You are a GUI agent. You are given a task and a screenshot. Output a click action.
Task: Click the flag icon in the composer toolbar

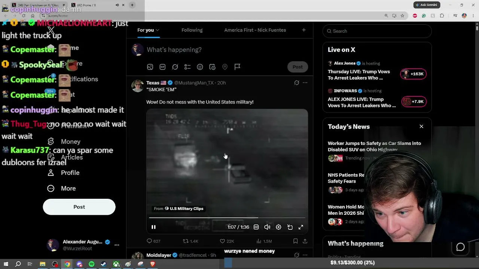pyautogui.click(x=237, y=67)
